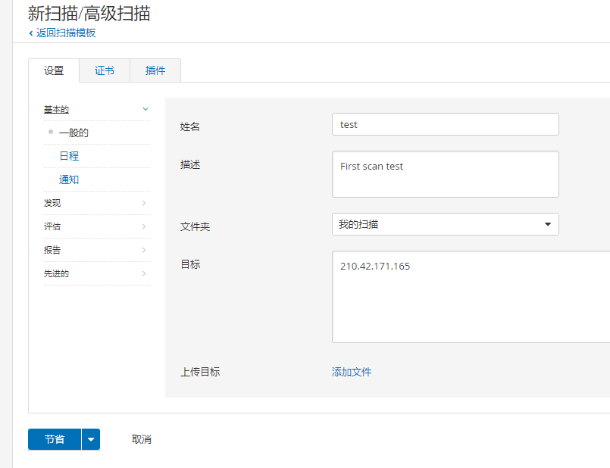Switch to the 证书 tab

tap(105, 70)
